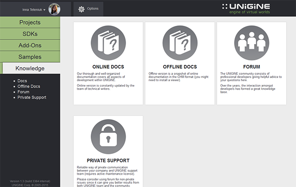Open the Private Support sidebar link

click(x=32, y=98)
